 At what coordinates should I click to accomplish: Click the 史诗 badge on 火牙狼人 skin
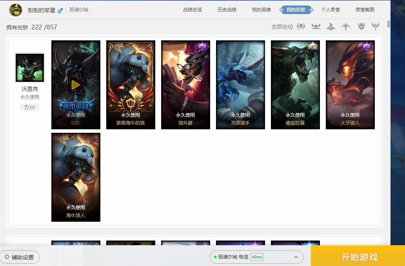pos(367,47)
